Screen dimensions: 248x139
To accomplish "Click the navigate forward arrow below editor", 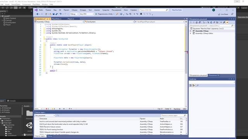I will [64, 109].
